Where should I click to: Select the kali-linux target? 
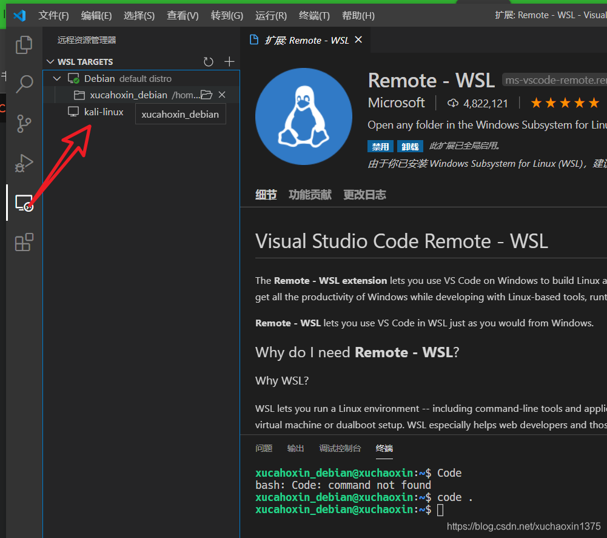pos(104,112)
